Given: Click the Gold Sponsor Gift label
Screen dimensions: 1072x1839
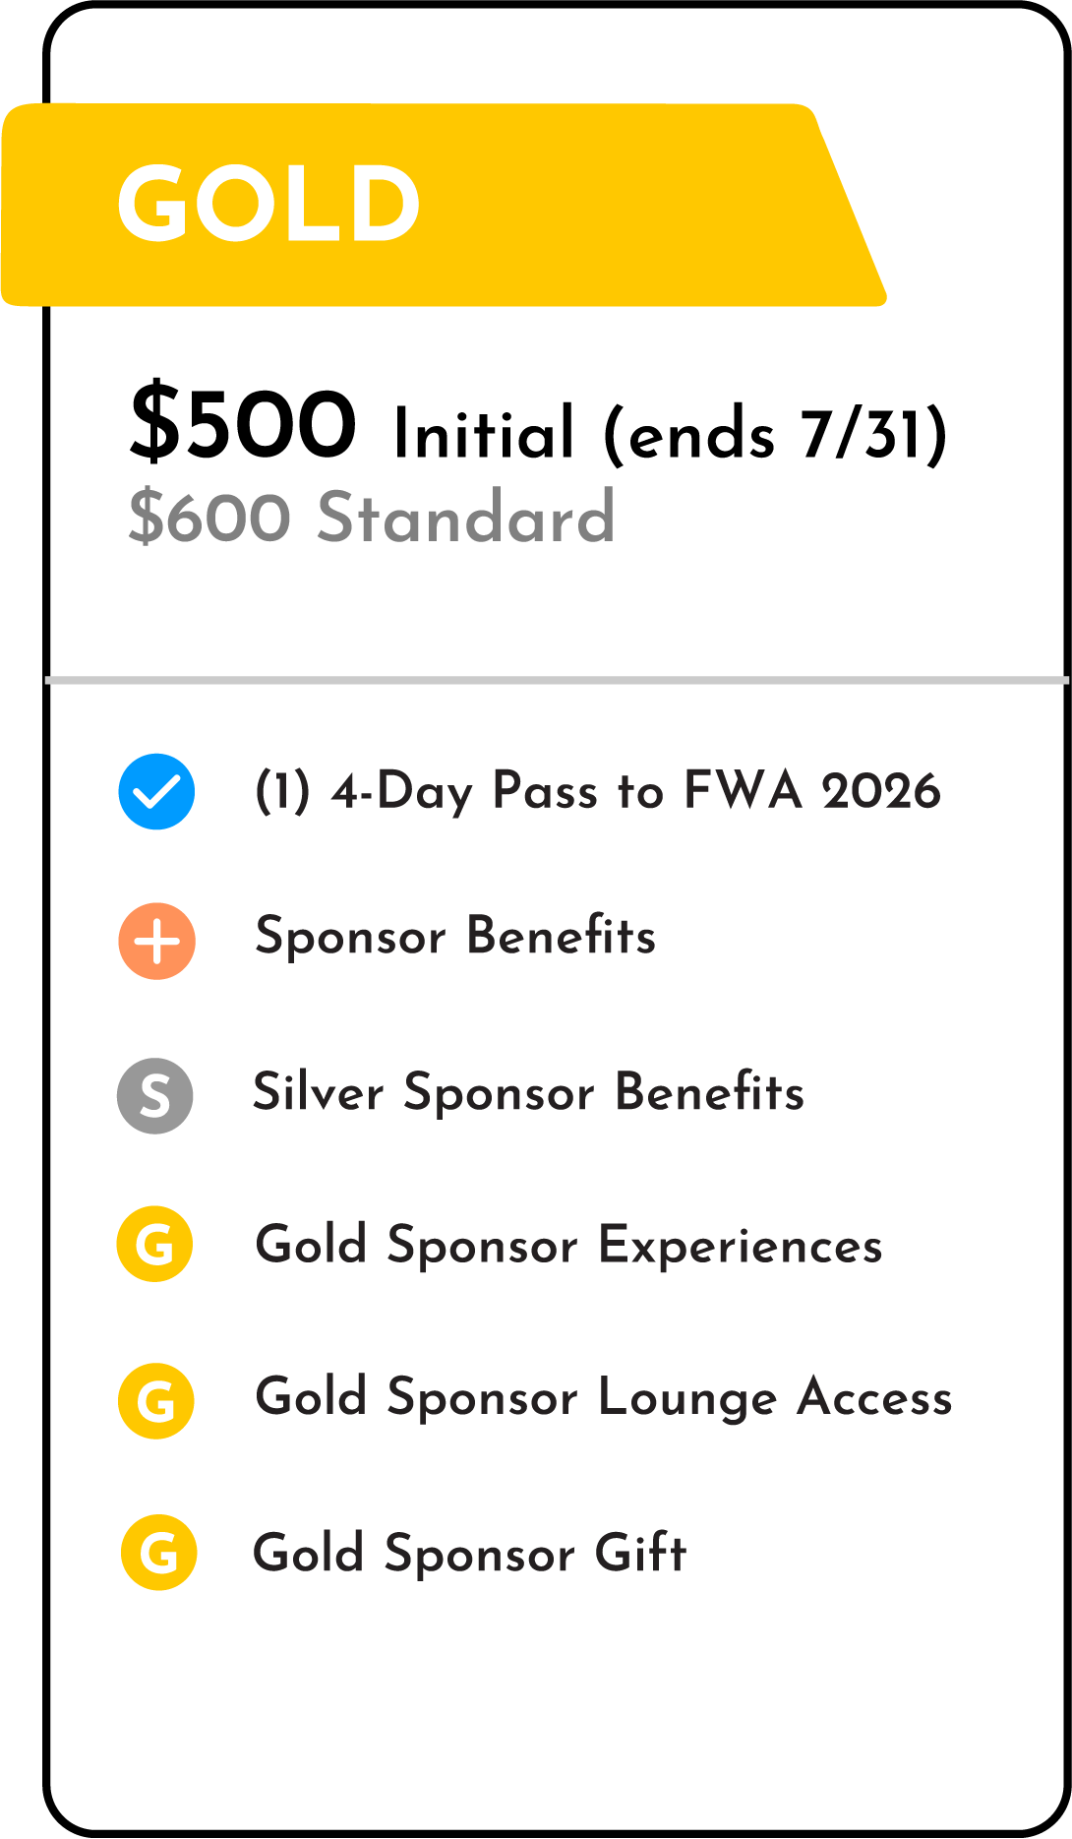Looking at the screenshot, I should (469, 1554).
